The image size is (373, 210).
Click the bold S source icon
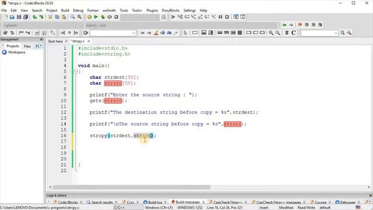(287, 33)
